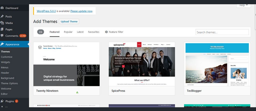Click the Media library icon

[x=2, y=23]
